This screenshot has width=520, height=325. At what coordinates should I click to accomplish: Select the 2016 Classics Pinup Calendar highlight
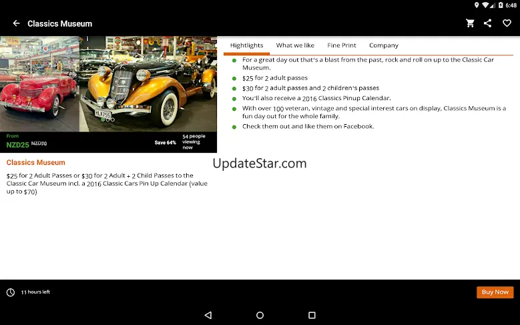click(316, 98)
